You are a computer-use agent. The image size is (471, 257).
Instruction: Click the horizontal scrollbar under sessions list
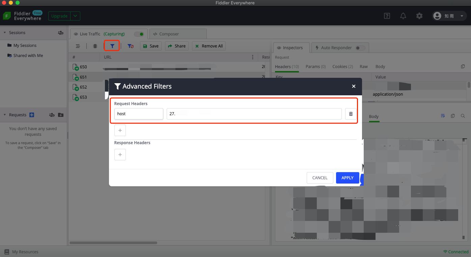113,243
